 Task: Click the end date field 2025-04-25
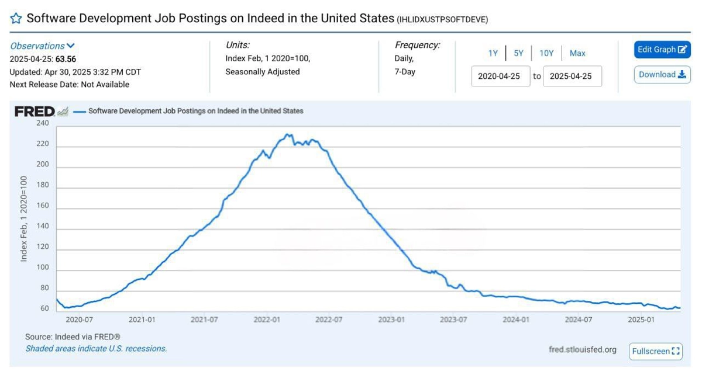pos(573,76)
